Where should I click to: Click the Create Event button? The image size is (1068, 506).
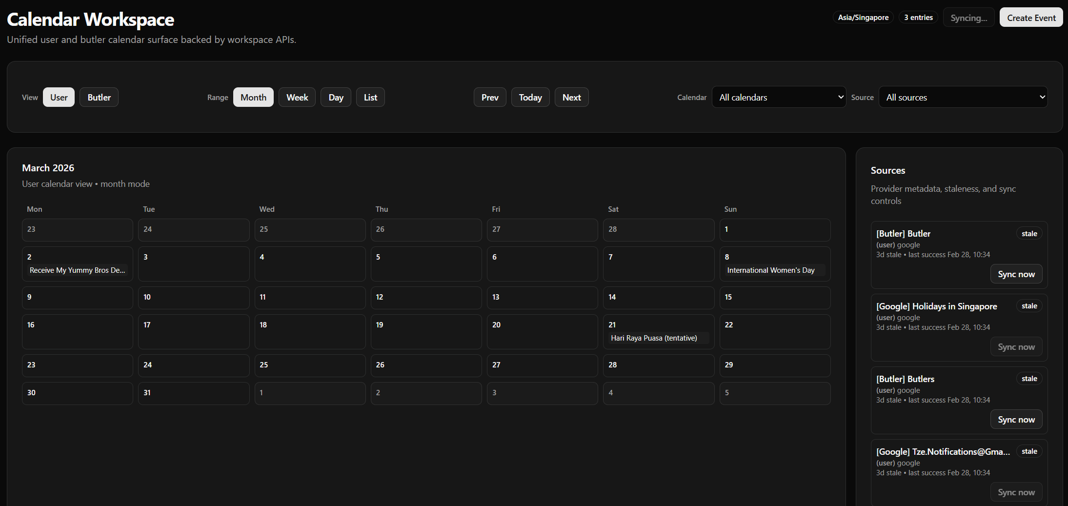pyautogui.click(x=1031, y=18)
